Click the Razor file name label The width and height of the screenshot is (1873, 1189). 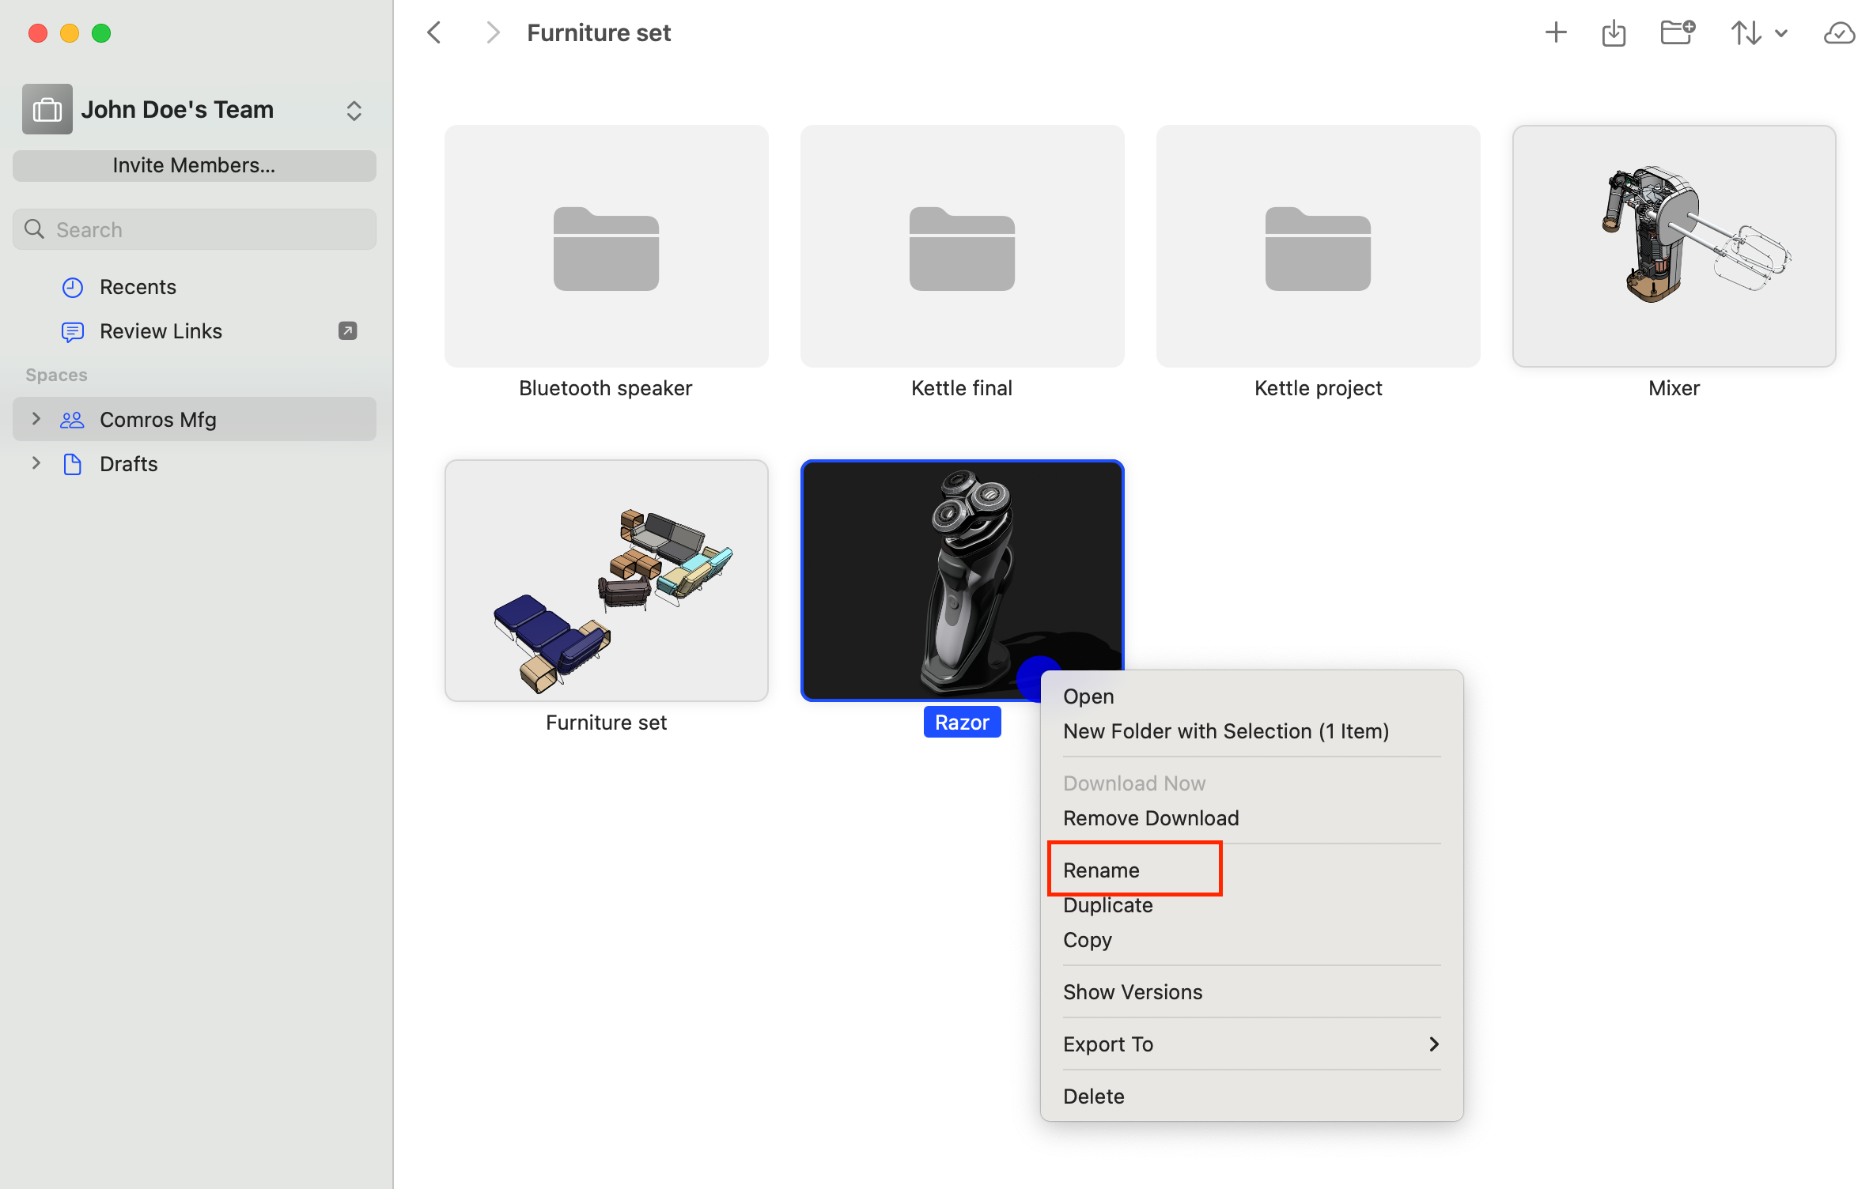pyautogui.click(x=962, y=722)
